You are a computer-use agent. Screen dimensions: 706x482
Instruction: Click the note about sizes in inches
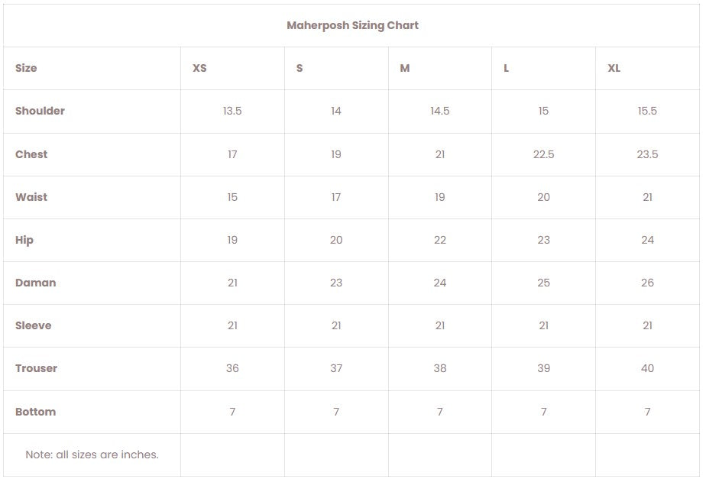92,455
